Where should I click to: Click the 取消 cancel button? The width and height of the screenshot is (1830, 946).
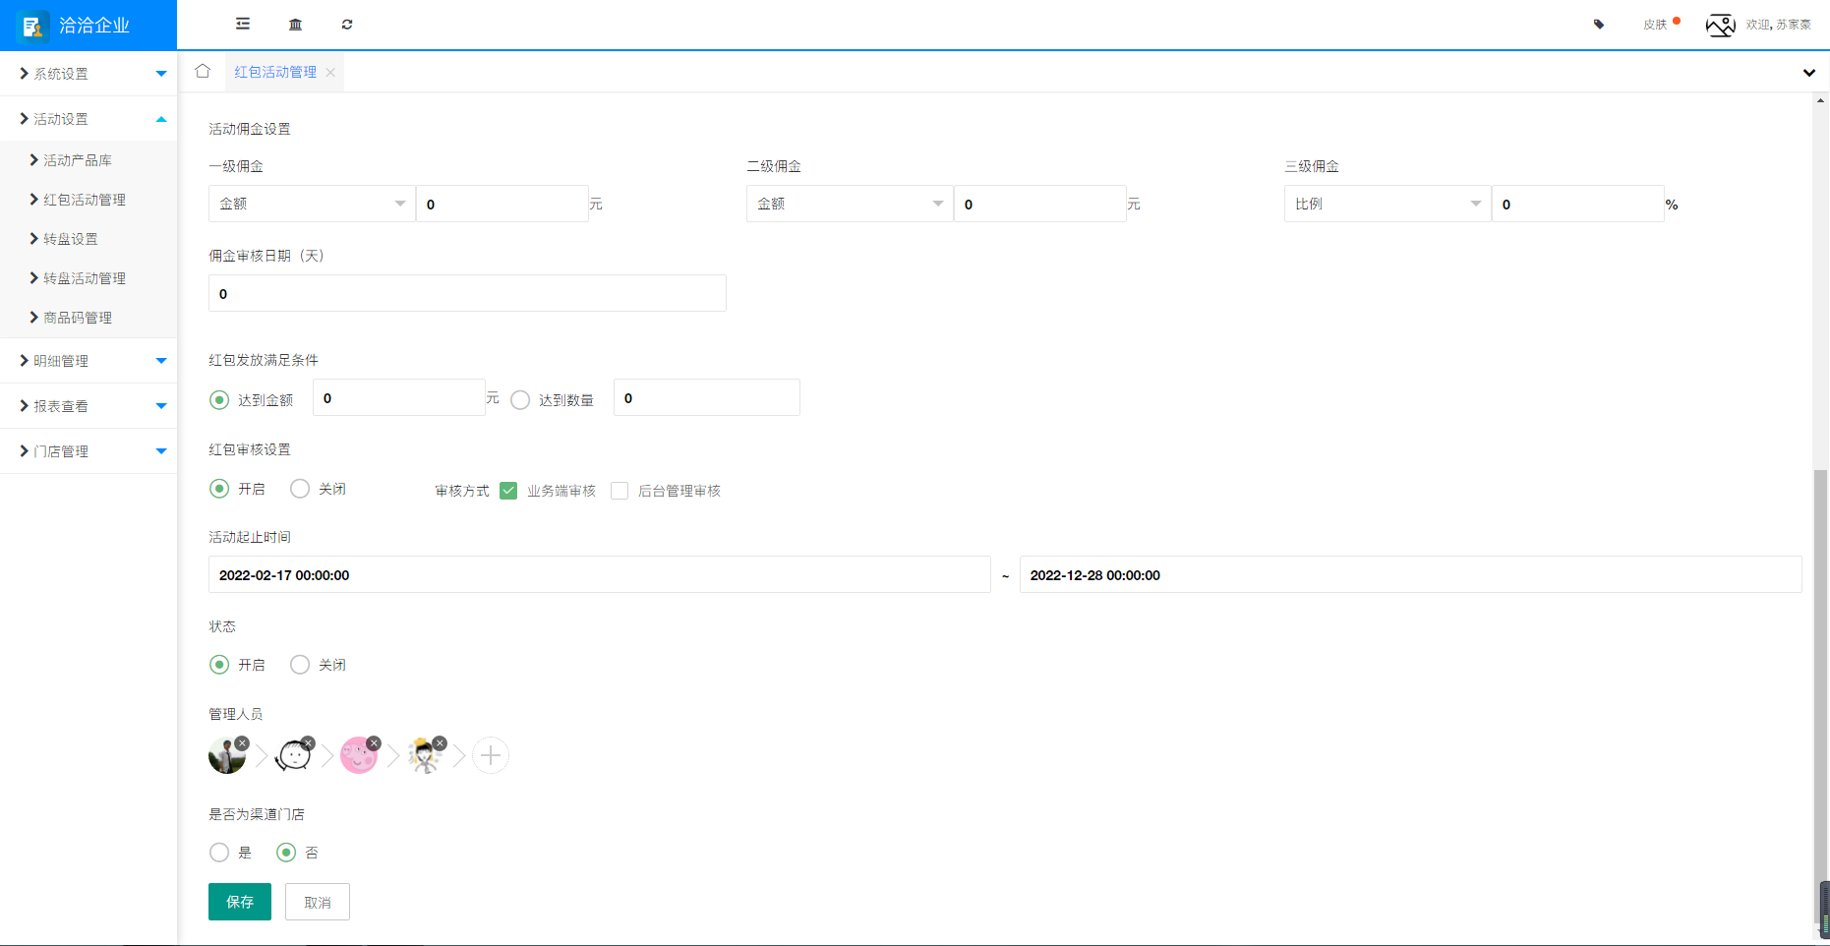click(317, 902)
